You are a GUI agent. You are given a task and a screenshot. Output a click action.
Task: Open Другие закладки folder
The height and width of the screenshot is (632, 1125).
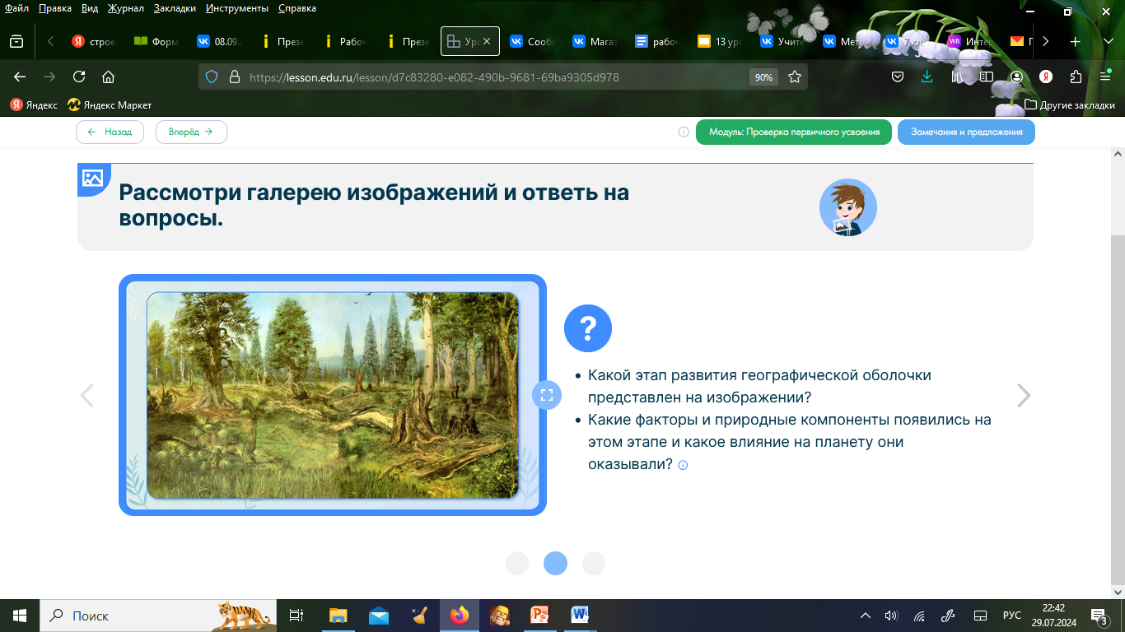pyautogui.click(x=1070, y=105)
